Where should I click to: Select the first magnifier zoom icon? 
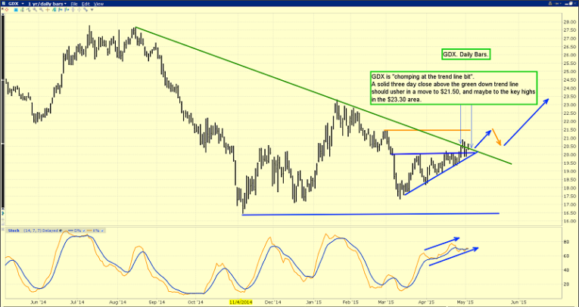(35, 10)
